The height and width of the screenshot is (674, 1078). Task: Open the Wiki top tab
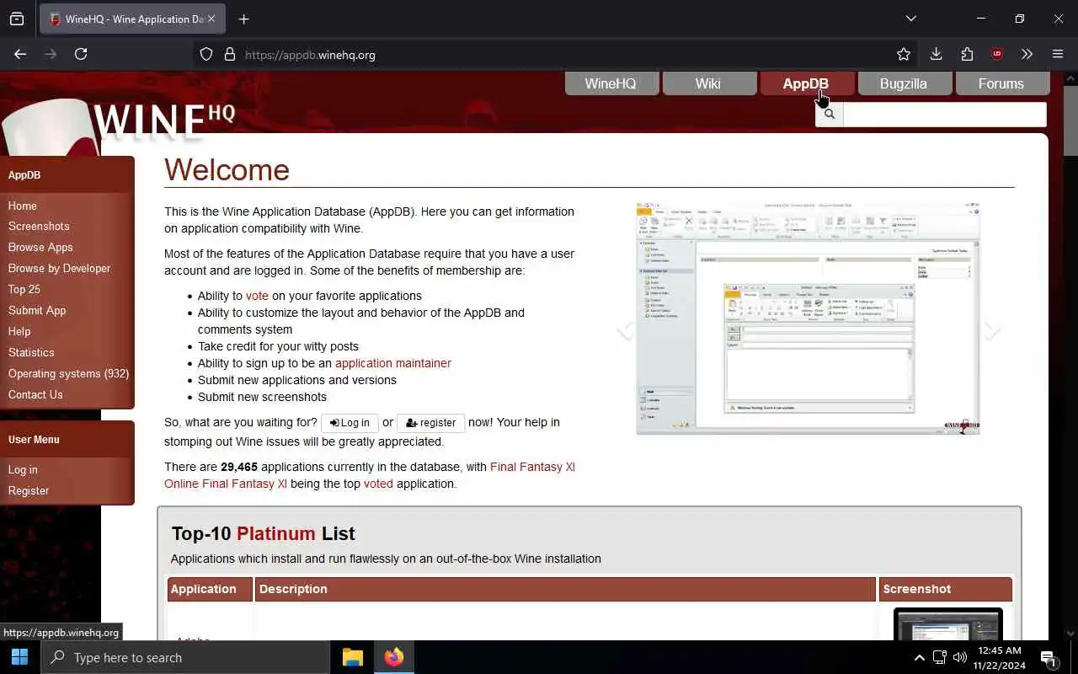pyautogui.click(x=709, y=83)
